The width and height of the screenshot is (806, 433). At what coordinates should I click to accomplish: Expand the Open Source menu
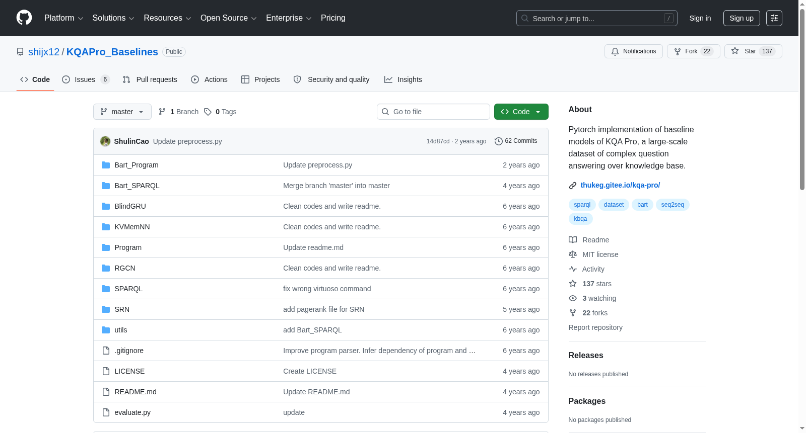click(x=229, y=18)
